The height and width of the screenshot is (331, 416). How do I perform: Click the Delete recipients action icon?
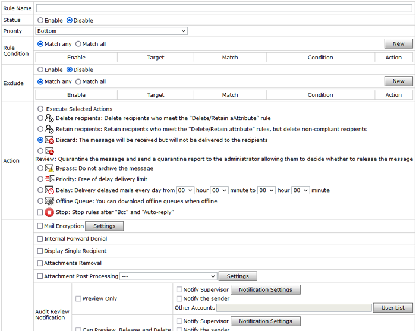[50, 118]
